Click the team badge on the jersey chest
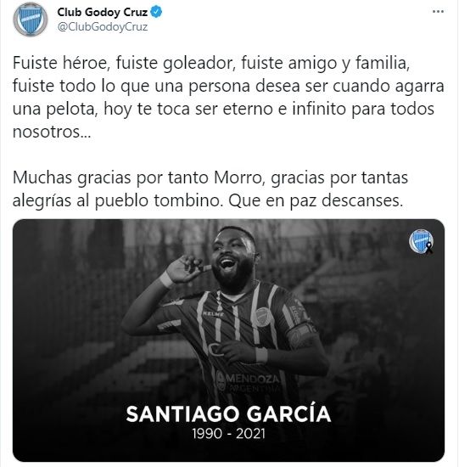This screenshot has height=467, width=459. pos(263,317)
